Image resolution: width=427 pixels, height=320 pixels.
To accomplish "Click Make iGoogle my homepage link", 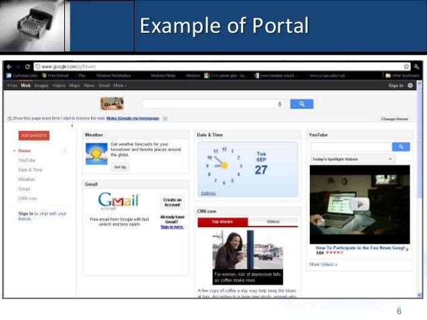I will click(x=133, y=118).
